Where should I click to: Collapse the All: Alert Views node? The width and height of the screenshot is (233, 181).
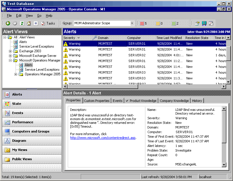[5, 37]
